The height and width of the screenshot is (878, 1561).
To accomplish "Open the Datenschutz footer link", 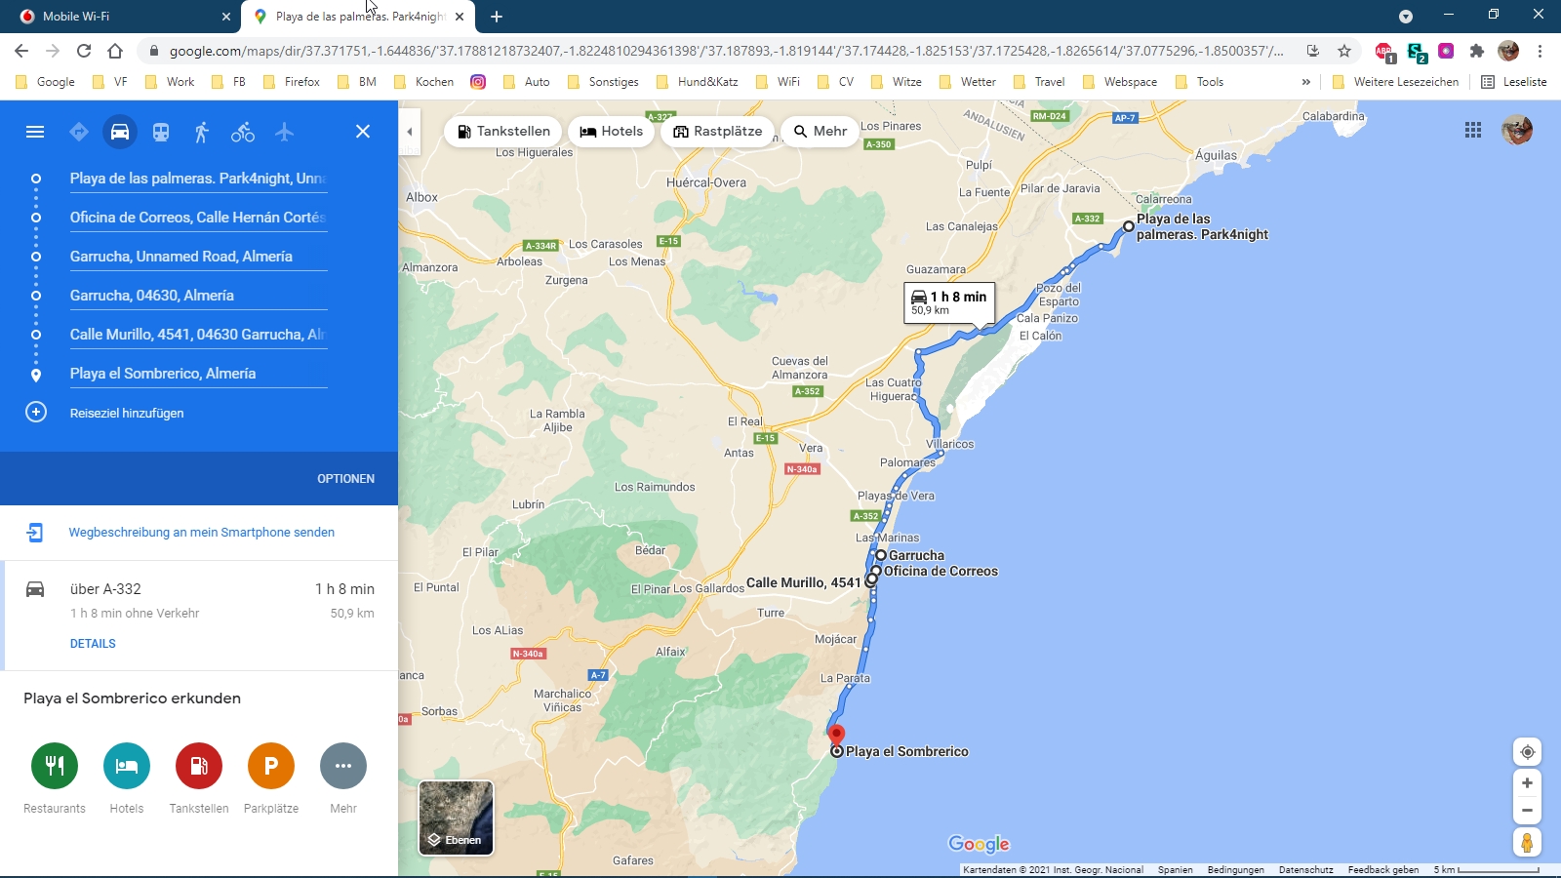I will (1305, 869).
